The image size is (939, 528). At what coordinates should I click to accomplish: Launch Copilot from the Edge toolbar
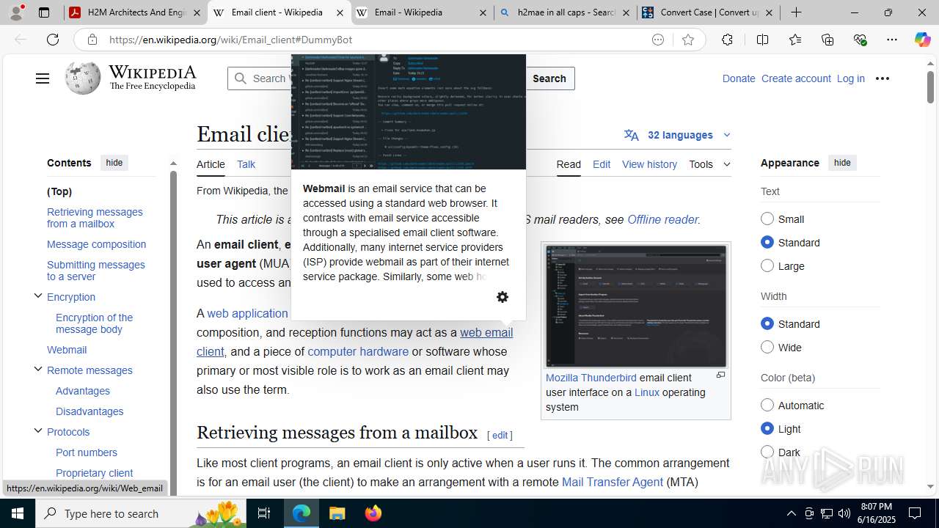coord(922,40)
